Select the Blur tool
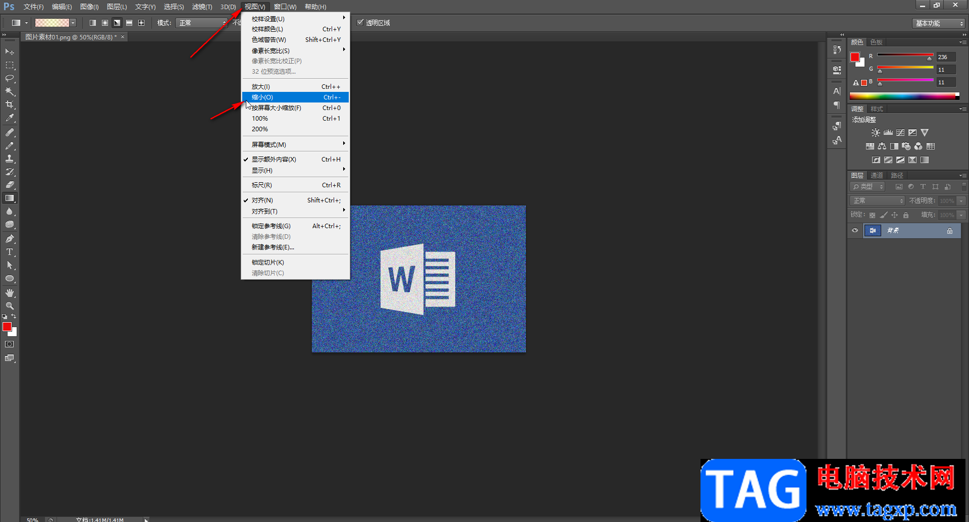This screenshot has height=522, width=969. tap(10, 211)
